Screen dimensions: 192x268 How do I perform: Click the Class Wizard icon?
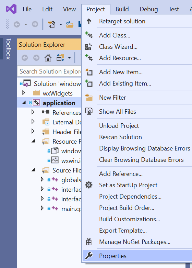coord(88,47)
